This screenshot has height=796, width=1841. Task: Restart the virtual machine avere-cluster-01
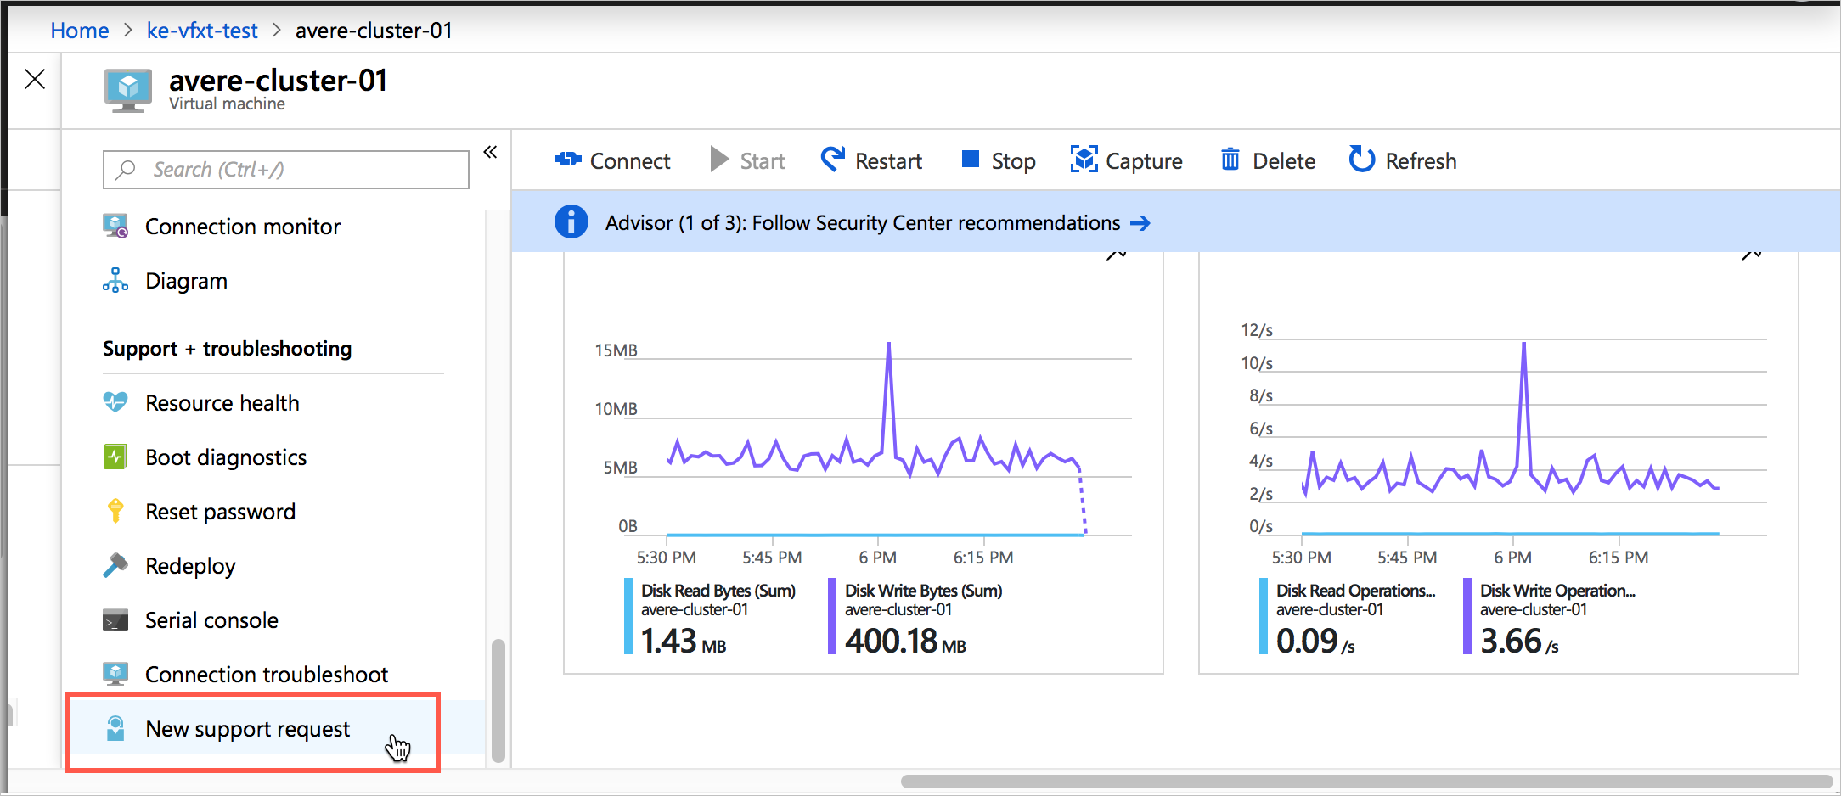click(x=871, y=160)
